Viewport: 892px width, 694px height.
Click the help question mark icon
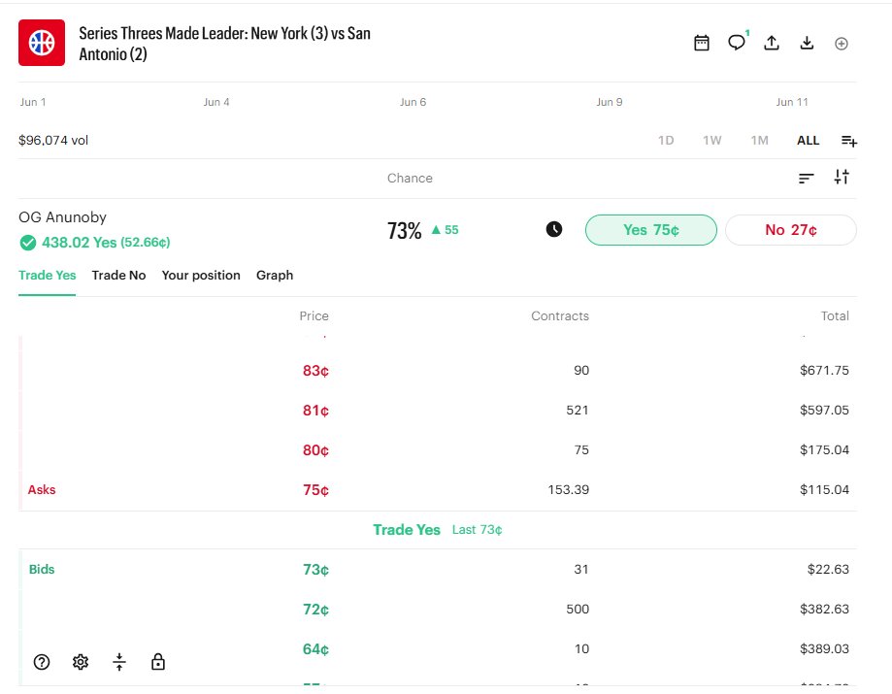[42, 662]
